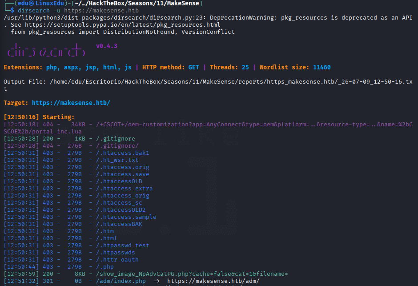418x286 pixels.
Task: Click the /adm/index.php path
Action: click(121, 281)
